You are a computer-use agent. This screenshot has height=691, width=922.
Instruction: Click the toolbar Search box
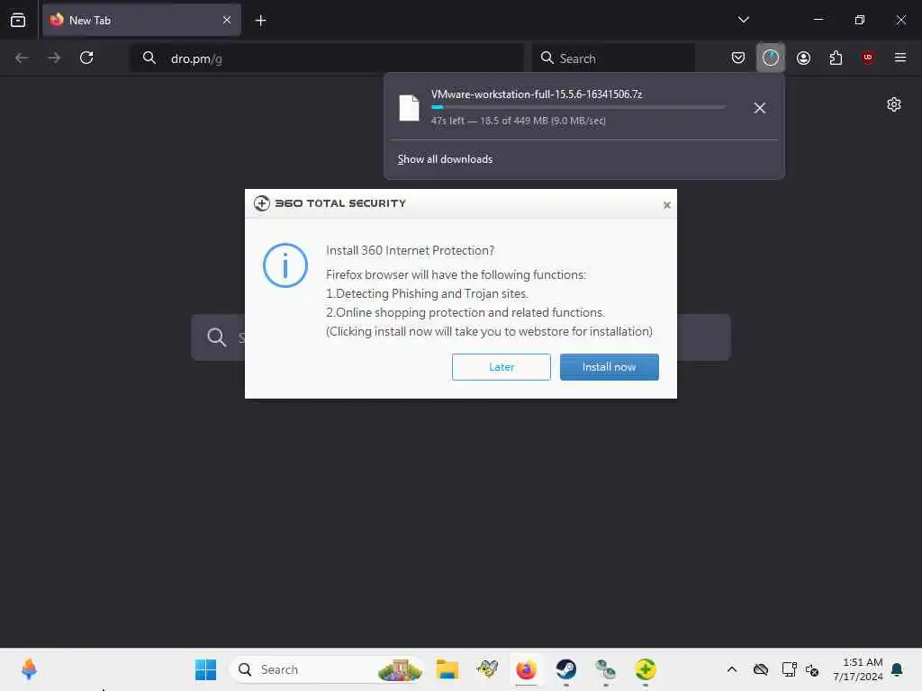(x=613, y=58)
